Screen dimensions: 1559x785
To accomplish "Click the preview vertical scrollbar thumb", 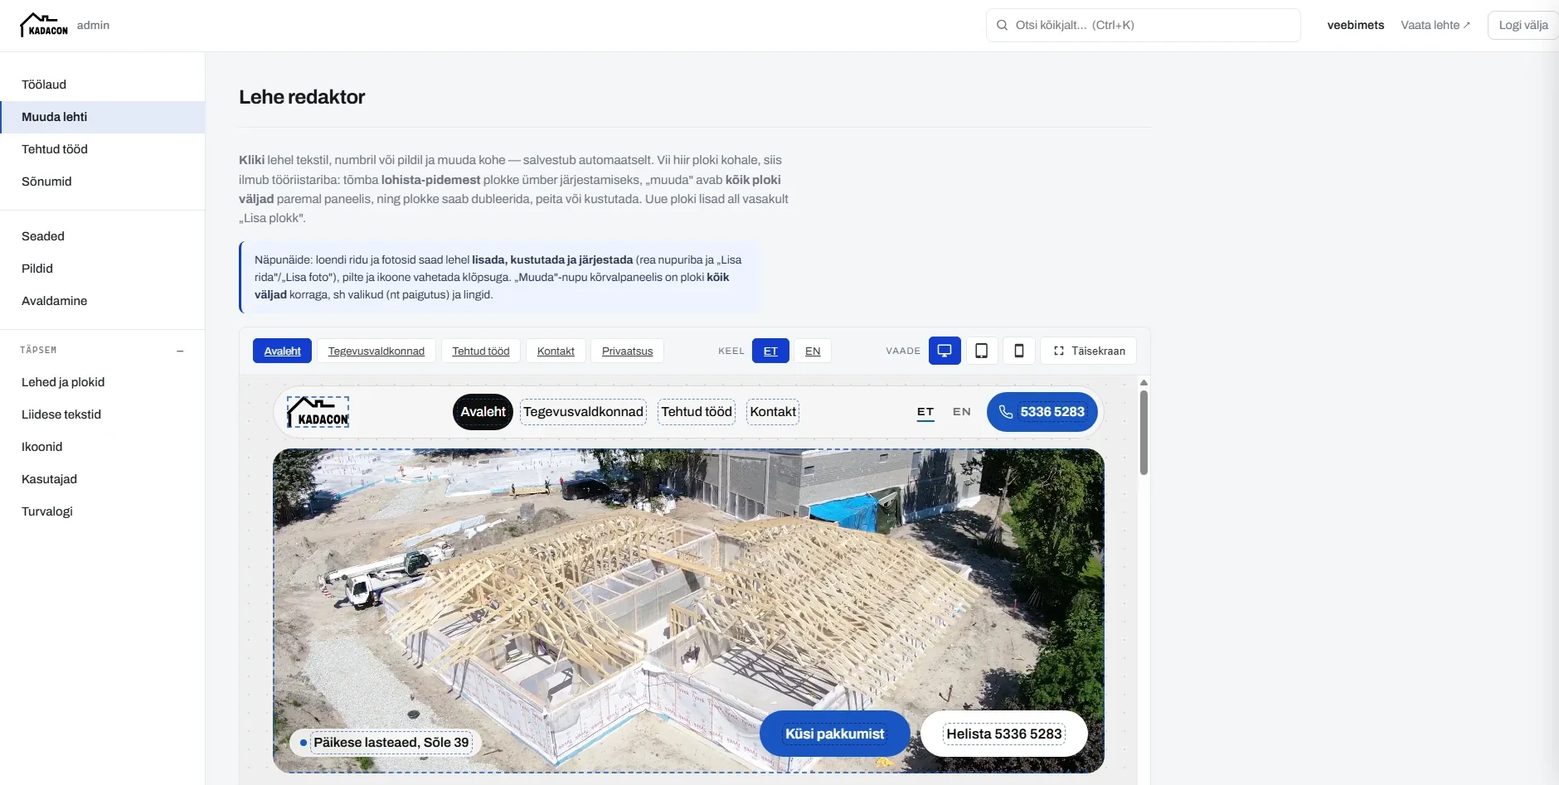I will 1144,433.
